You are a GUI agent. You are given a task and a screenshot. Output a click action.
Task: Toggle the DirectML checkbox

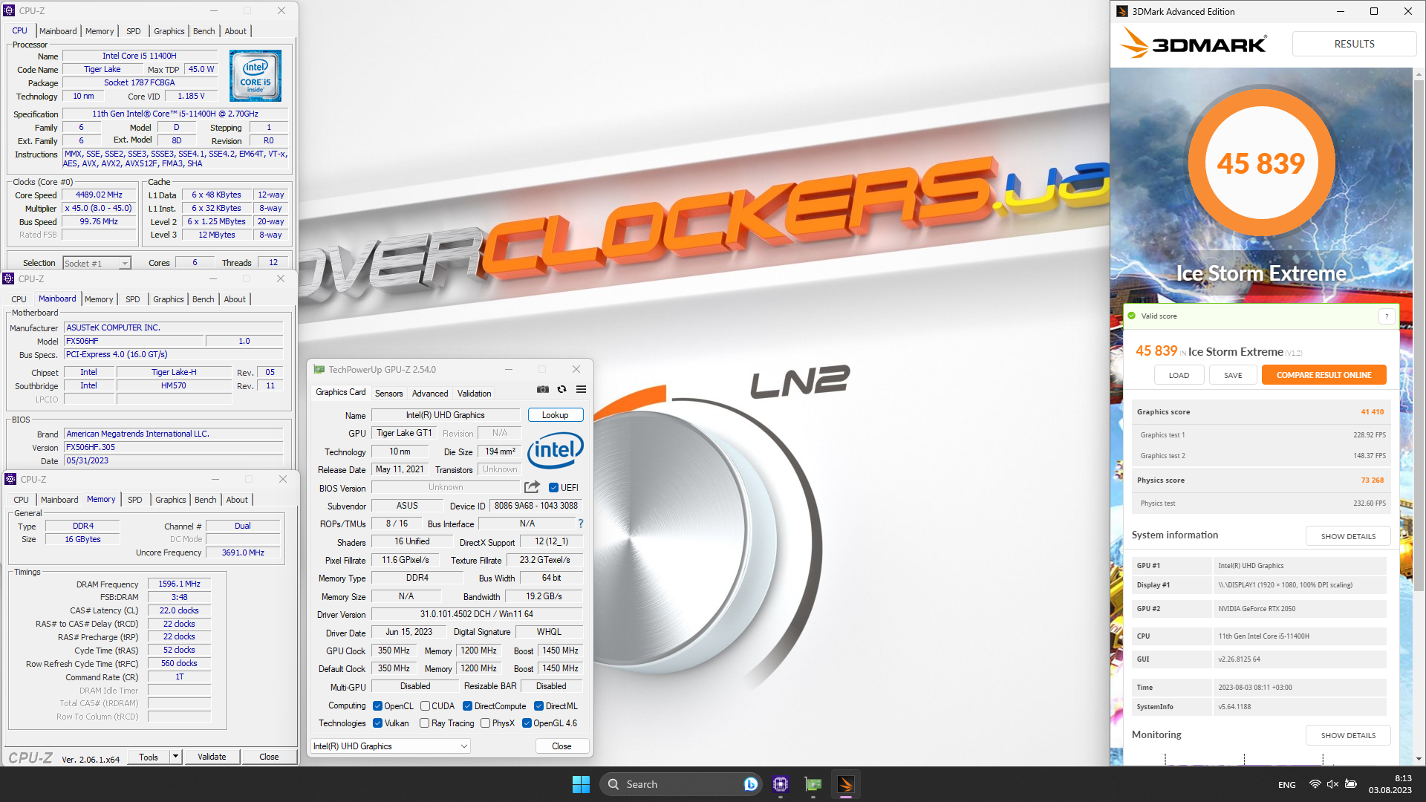pos(538,706)
